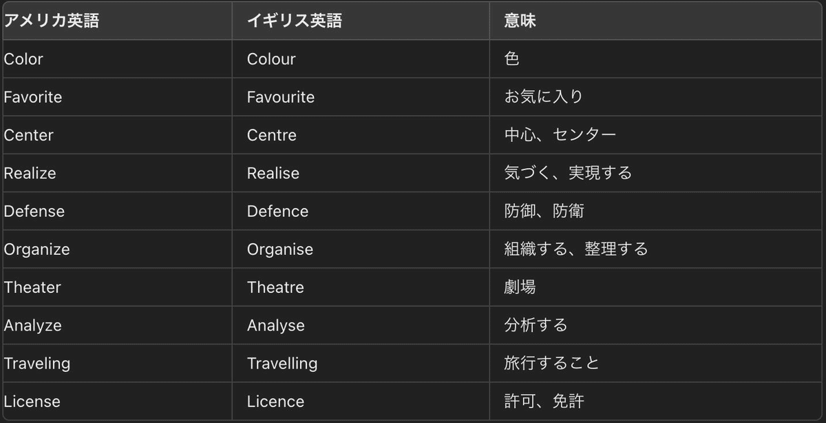Click the アメリカ英語 column header
This screenshot has width=826, height=423.
tap(52, 21)
